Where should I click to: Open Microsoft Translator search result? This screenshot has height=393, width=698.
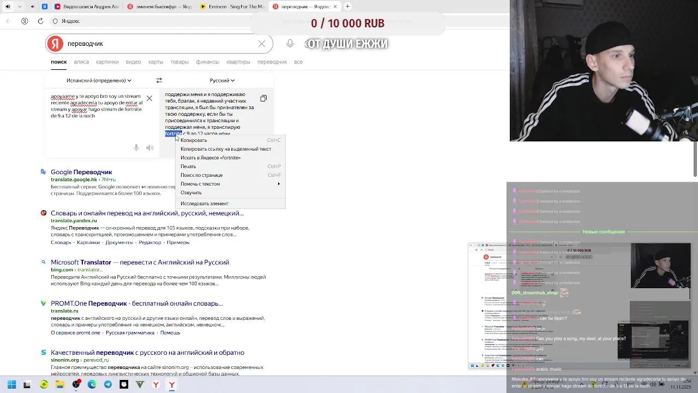140,263
